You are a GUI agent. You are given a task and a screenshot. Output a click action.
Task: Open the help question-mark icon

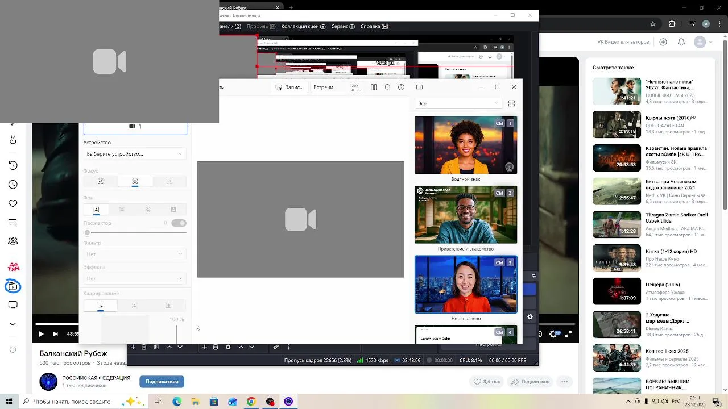(401, 87)
